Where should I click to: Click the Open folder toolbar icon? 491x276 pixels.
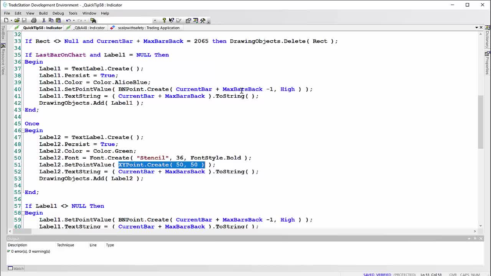coord(17,20)
